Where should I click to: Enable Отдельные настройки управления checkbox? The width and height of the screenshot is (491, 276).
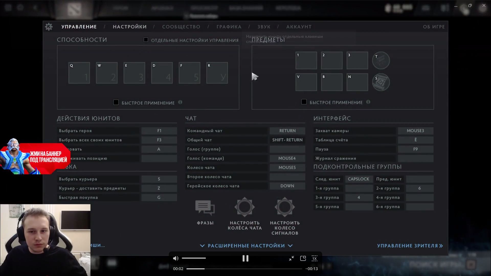click(146, 40)
